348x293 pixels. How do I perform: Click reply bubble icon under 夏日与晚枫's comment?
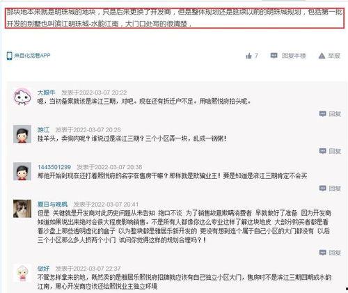(322, 253)
